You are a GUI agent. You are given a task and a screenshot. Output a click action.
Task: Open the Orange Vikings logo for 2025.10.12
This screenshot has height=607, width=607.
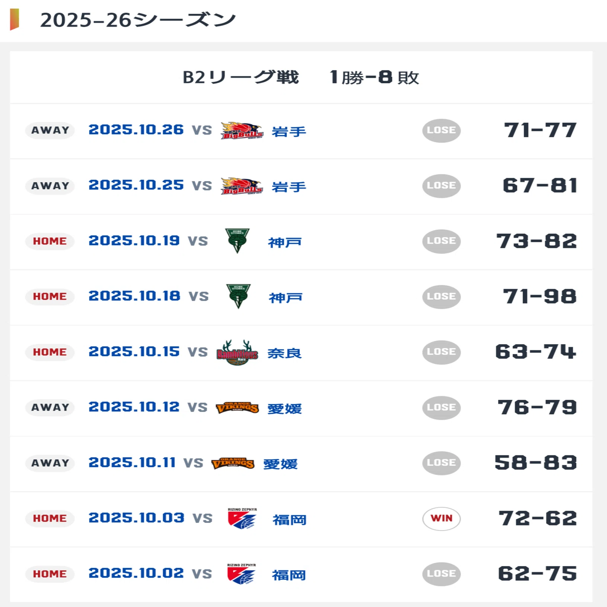pyautogui.click(x=237, y=408)
